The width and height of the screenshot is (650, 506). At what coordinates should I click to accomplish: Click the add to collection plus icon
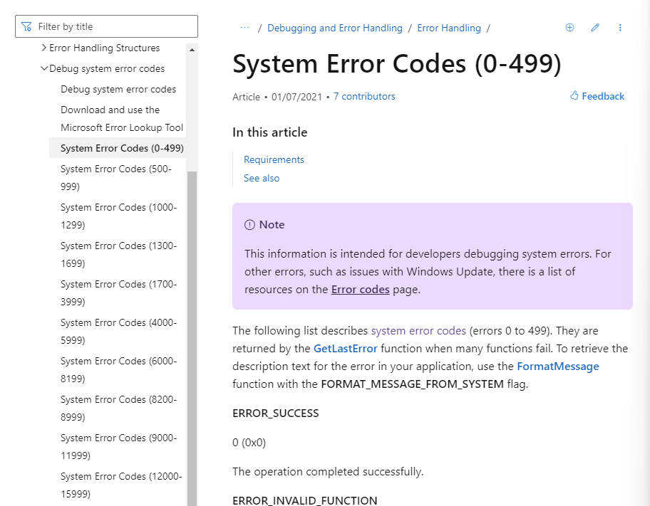[569, 28]
